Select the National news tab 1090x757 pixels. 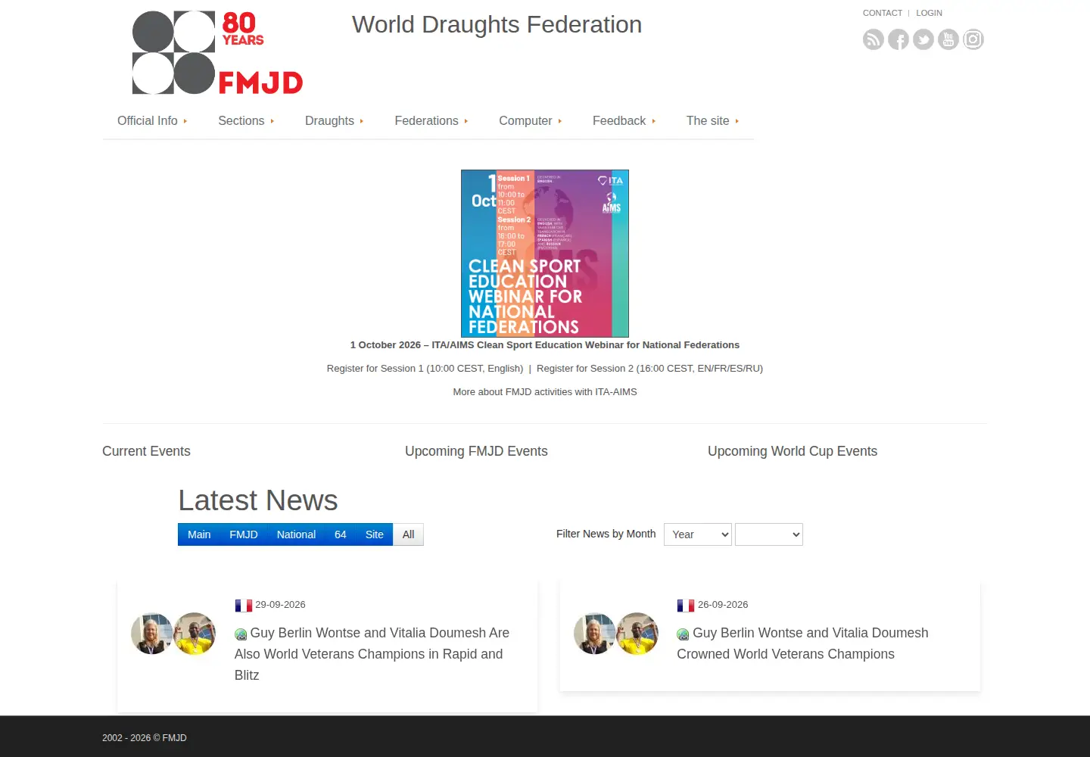click(296, 534)
